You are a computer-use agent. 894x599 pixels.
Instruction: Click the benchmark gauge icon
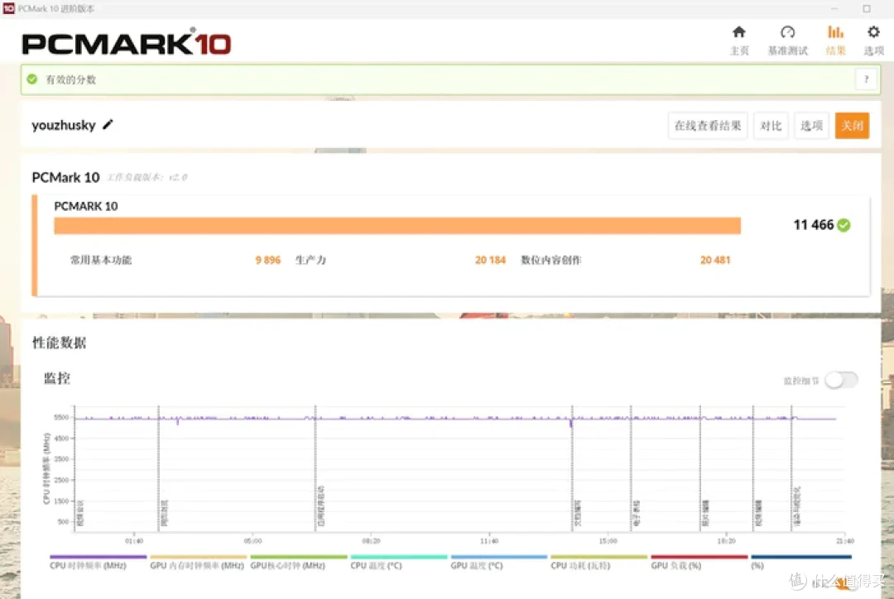pyautogui.click(x=787, y=32)
